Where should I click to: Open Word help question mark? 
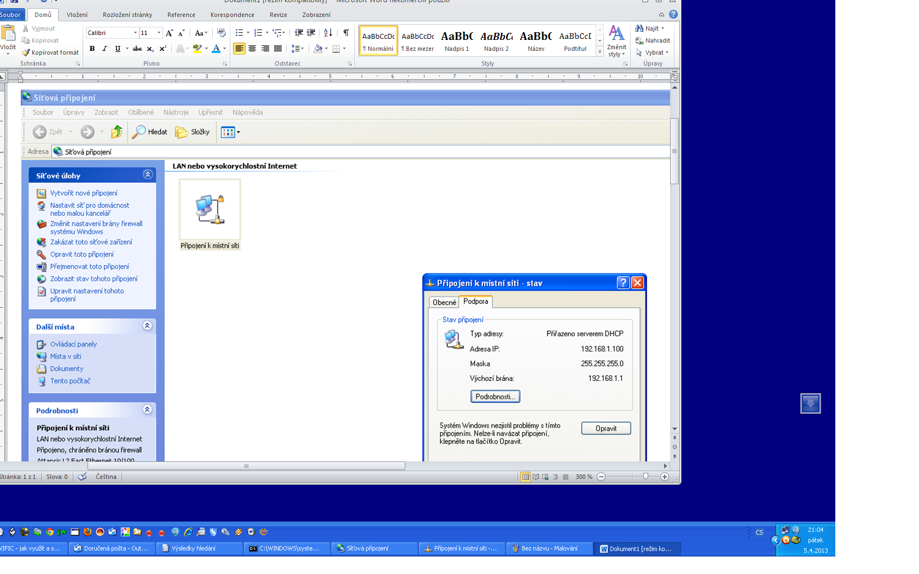(x=673, y=15)
